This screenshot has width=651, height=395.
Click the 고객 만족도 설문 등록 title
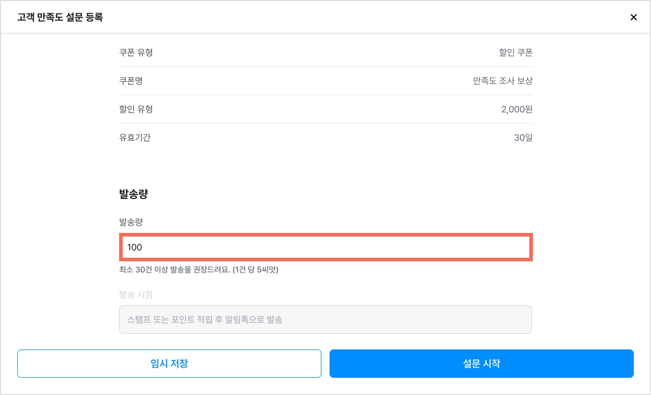(x=60, y=18)
